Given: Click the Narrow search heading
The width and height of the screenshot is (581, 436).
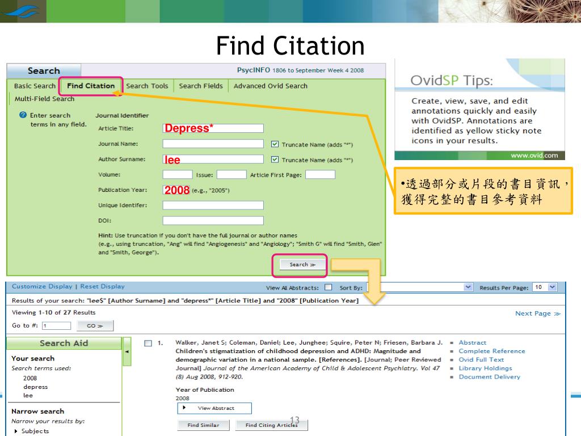Looking at the screenshot, I should click(x=38, y=411).
